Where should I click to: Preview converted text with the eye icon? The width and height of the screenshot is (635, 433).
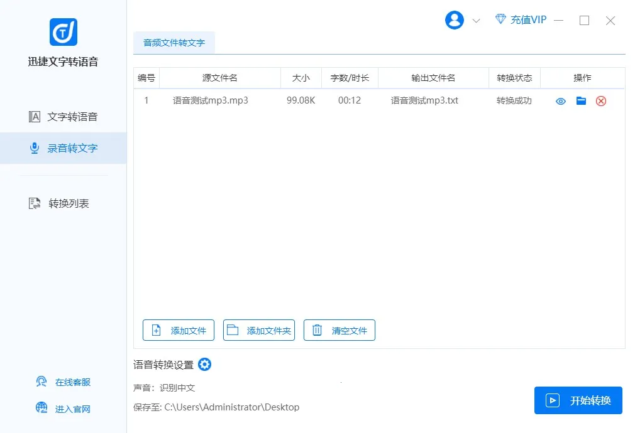pyautogui.click(x=561, y=101)
